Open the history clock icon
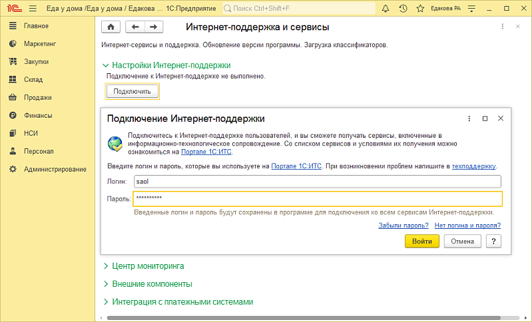 [x=403, y=8]
